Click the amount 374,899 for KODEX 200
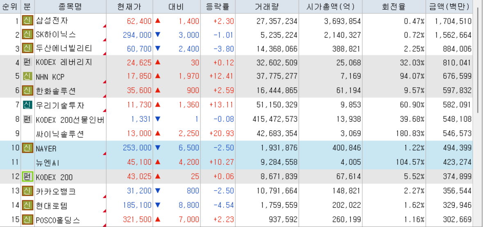483x227 pixels. pos(458,177)
